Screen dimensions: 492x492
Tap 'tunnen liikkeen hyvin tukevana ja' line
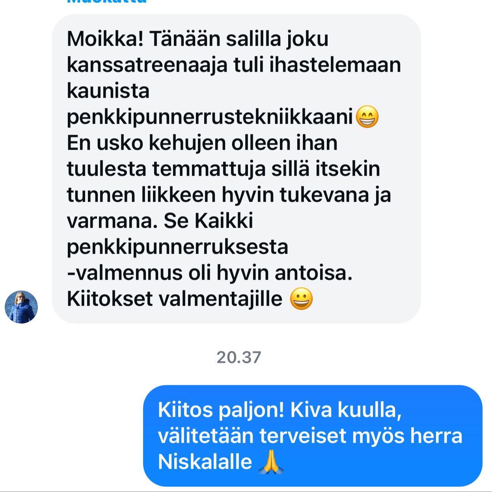tap(229, 195)
